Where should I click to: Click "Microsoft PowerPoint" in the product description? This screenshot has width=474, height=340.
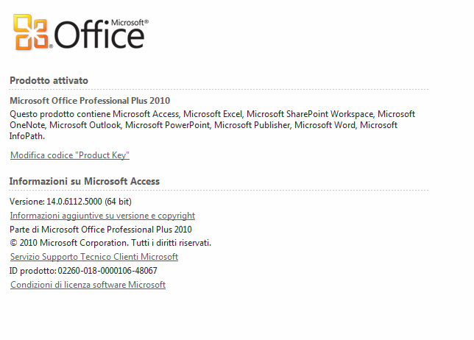[x=168, y=125]
